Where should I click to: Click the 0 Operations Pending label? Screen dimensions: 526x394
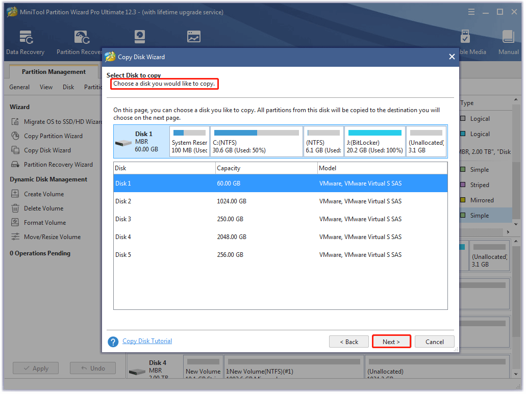[40, 253]
